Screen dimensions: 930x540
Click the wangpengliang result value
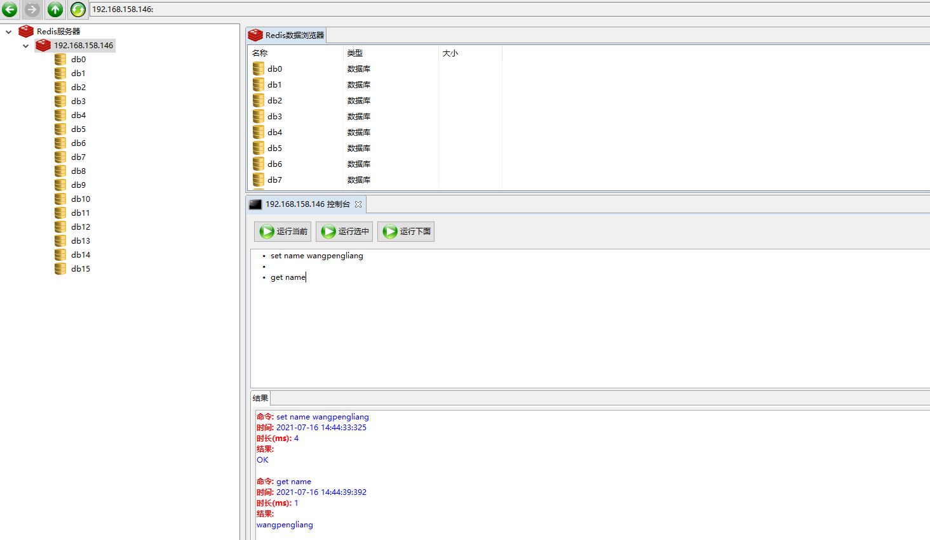coord(285,525)
